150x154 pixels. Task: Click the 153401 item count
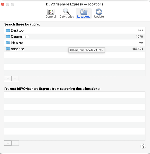tap(138, 49)
